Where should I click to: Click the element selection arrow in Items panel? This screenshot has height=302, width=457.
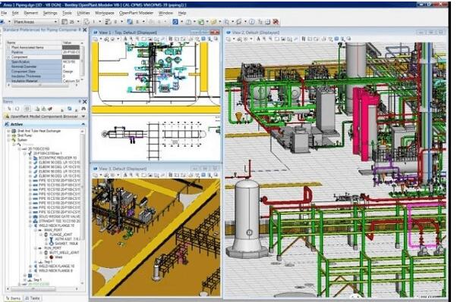pos(9,109)
